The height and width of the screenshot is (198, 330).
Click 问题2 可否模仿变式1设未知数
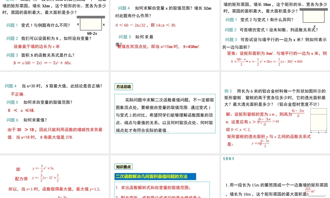coord(271,30)
